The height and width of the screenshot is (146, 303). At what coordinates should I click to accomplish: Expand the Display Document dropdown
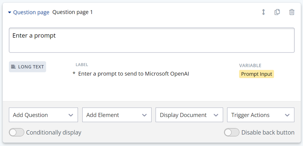point(189,115)
